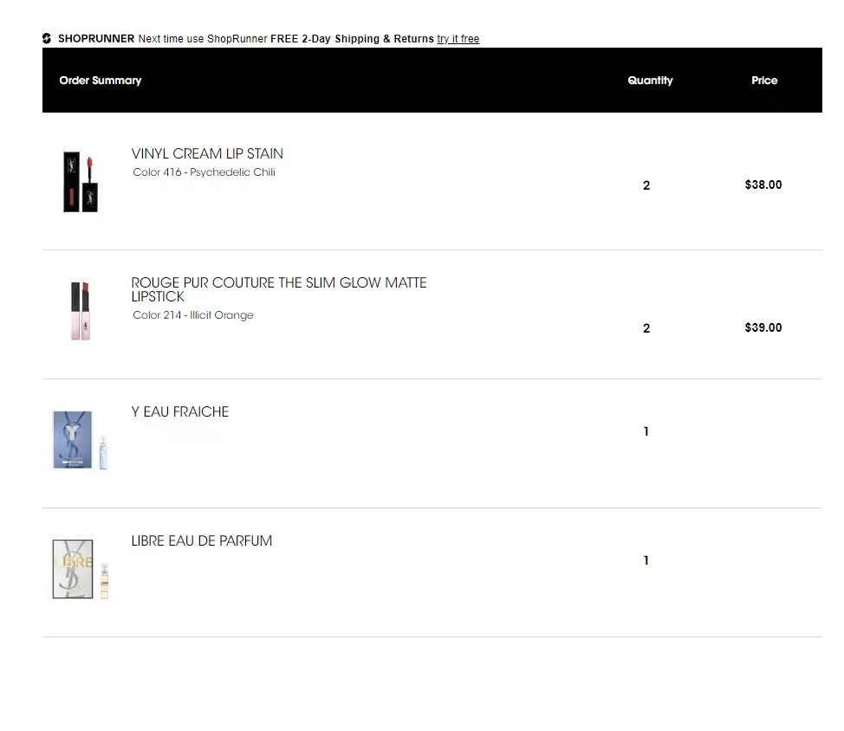Click the $39.00 price

pos(763,327)
